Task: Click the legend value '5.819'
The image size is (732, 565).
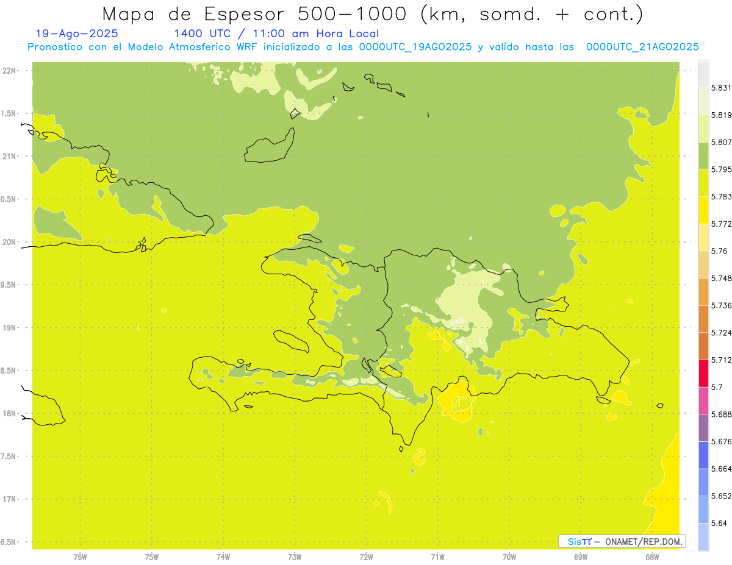Action: 721,115
